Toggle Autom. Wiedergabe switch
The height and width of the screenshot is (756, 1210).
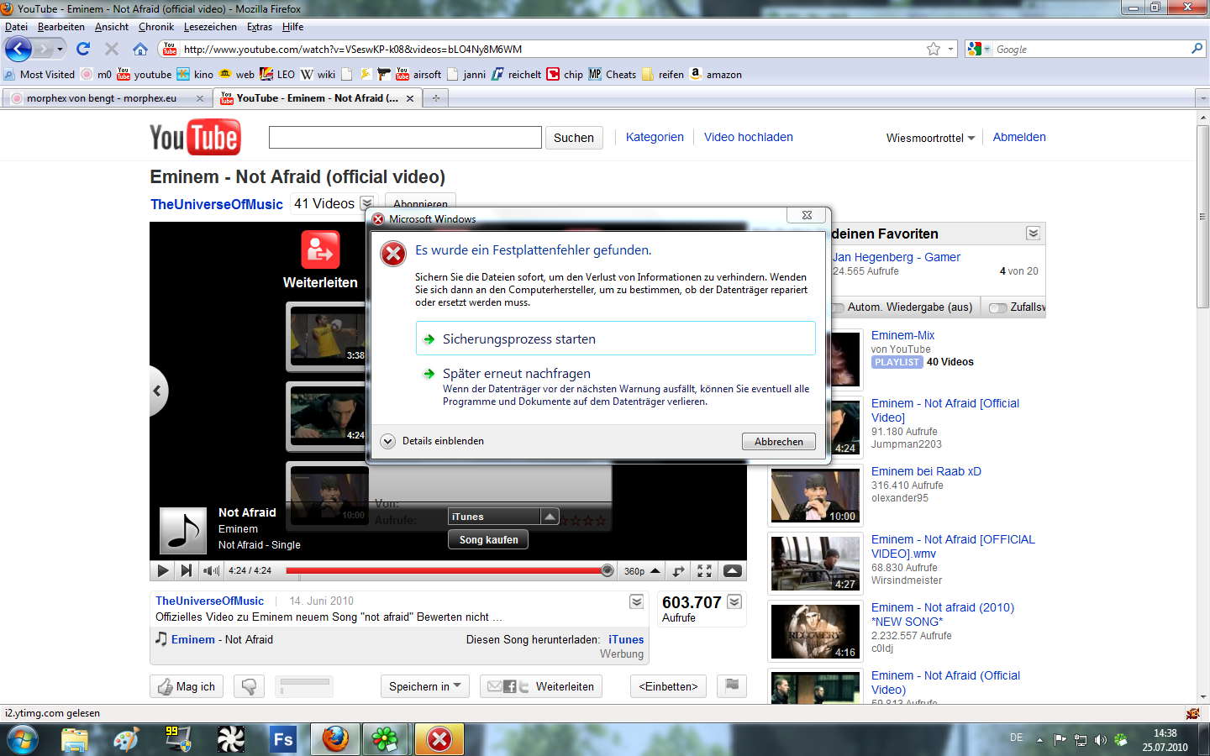pyautogui.click(x=837, y=307)
